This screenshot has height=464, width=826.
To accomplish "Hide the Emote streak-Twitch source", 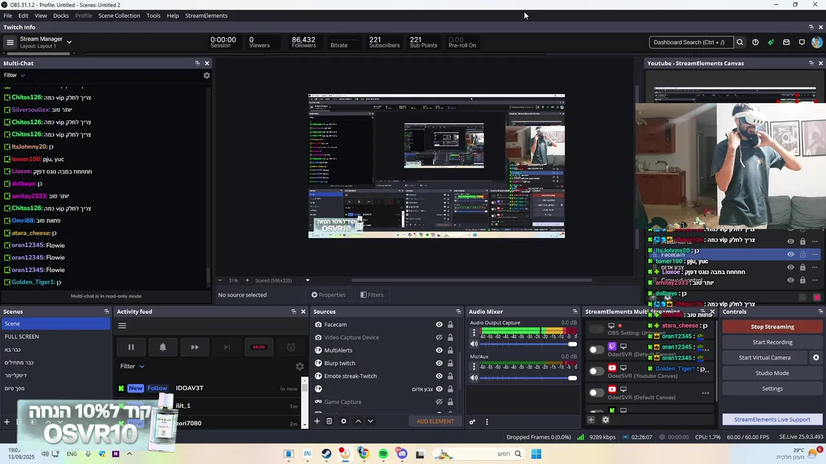I will [439, 376].
